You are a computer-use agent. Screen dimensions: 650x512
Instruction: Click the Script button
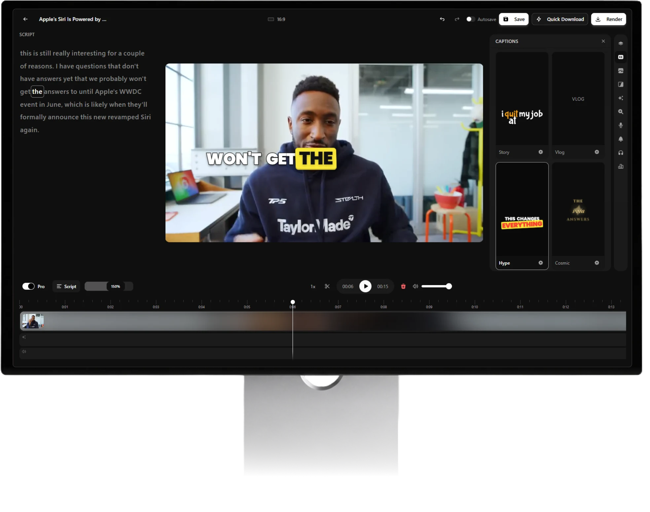click(x=66, y=286)
